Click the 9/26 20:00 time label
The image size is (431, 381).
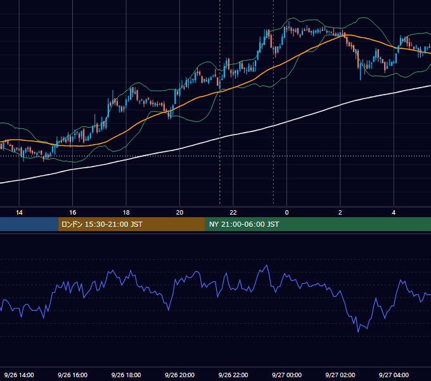(x=179, y=375)
